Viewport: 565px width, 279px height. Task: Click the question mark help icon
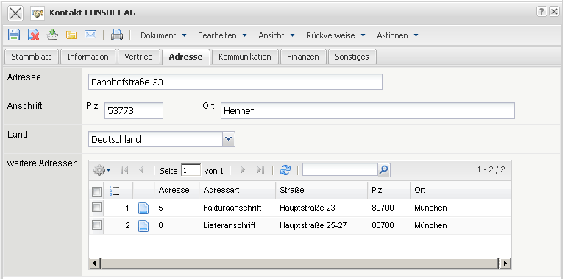click(541, 12)
